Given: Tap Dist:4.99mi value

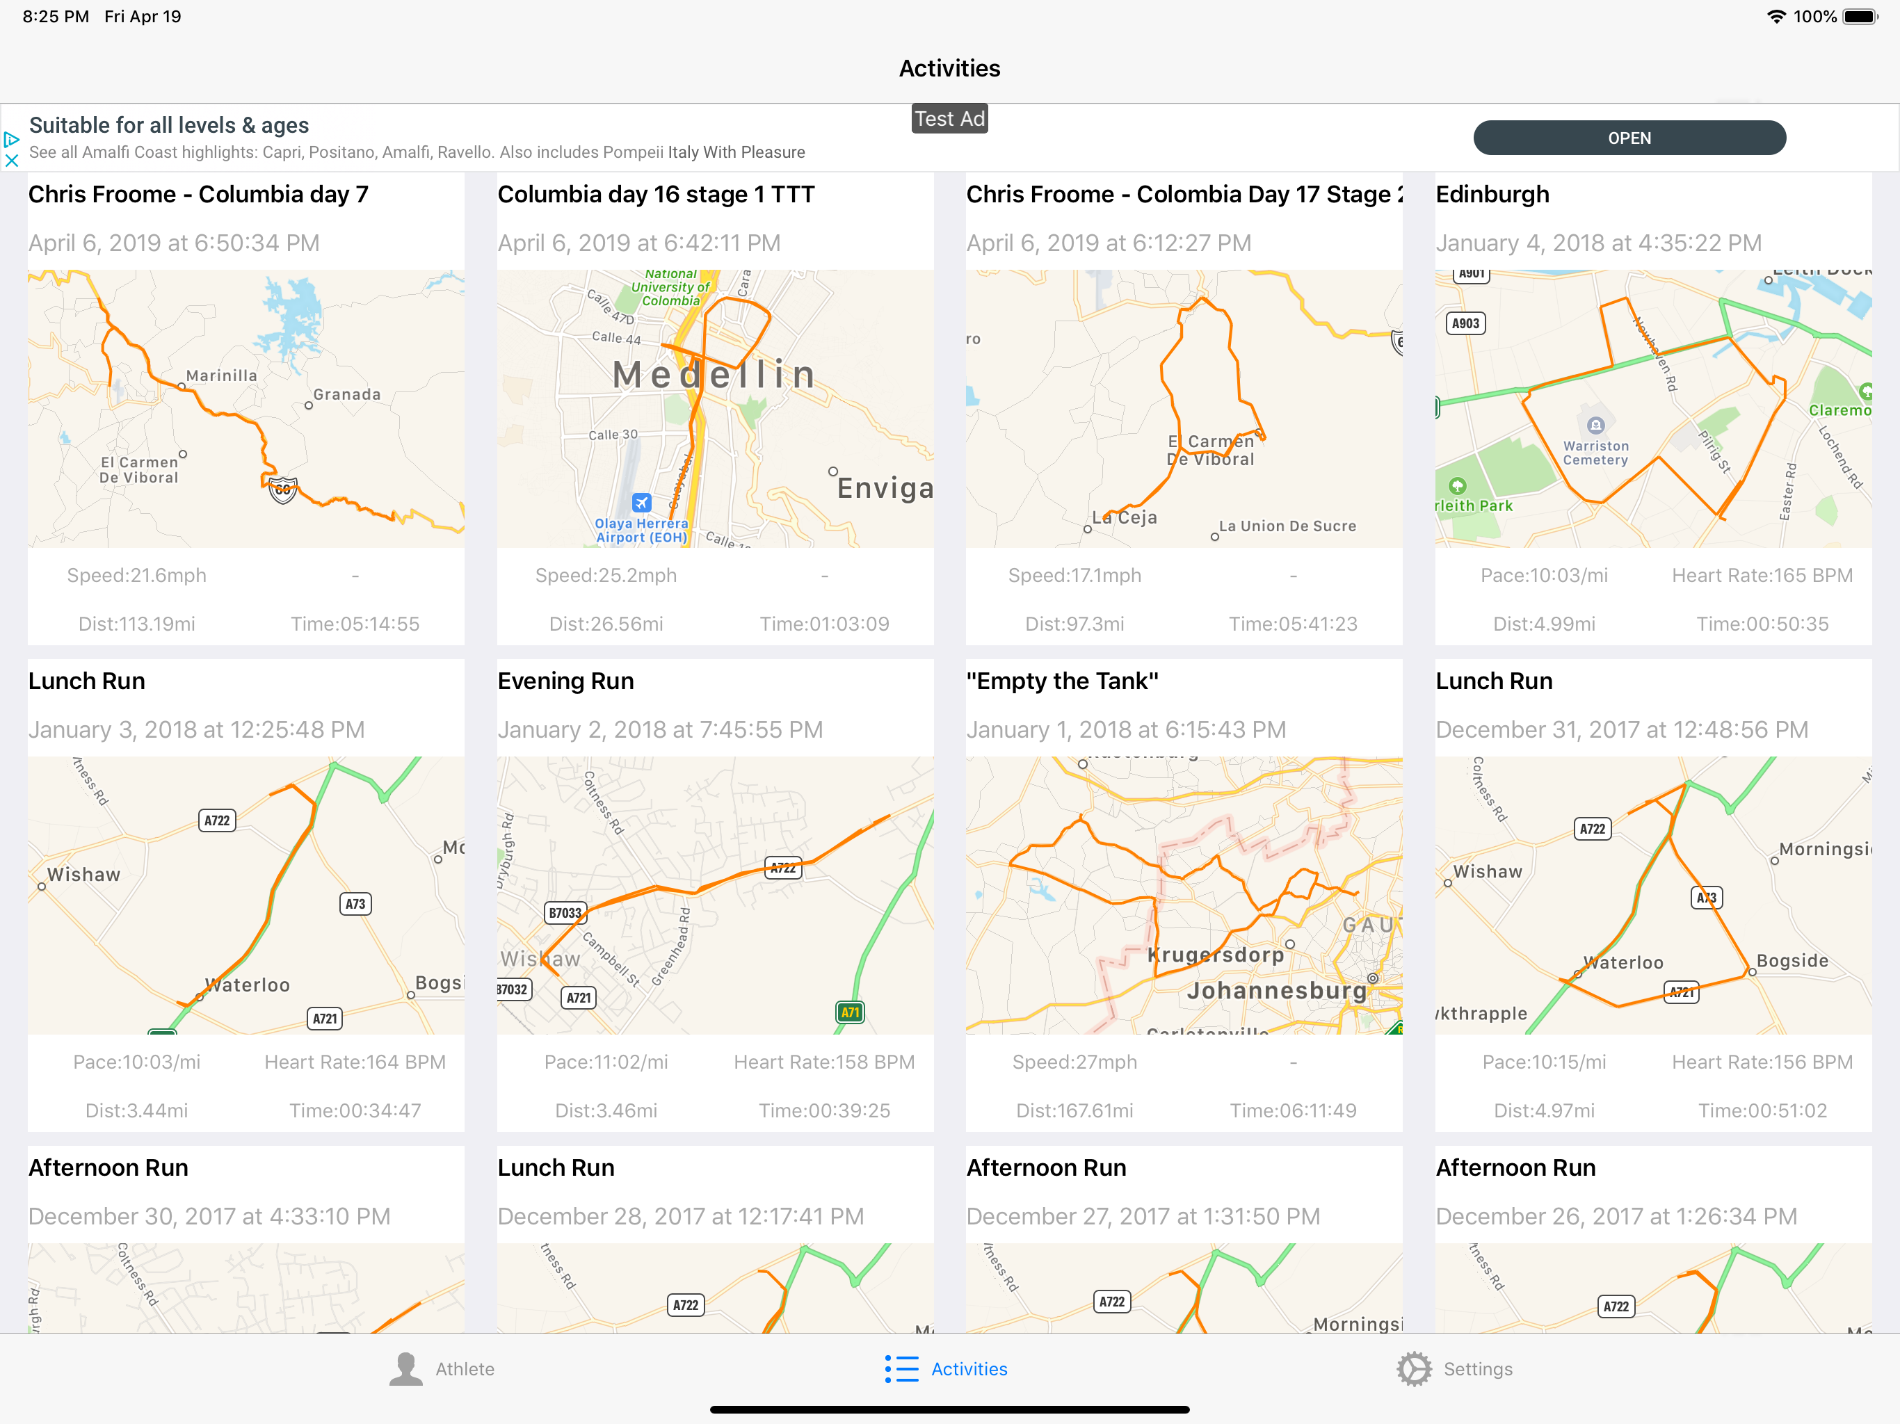Looking at the screenshot, I should [1543, 624].
